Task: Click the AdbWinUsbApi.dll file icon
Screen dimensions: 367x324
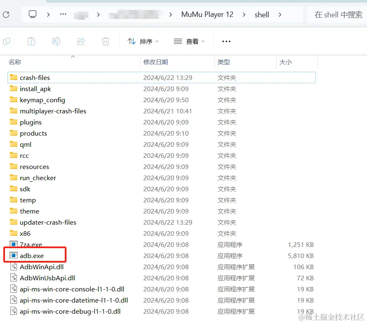Action: [14, 278]
